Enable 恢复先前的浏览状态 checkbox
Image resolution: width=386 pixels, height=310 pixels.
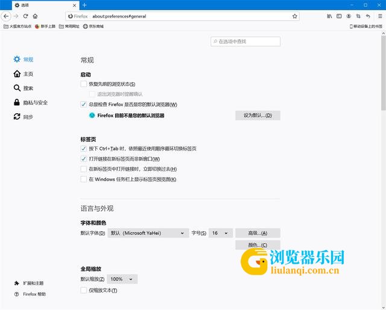point(84,84)
